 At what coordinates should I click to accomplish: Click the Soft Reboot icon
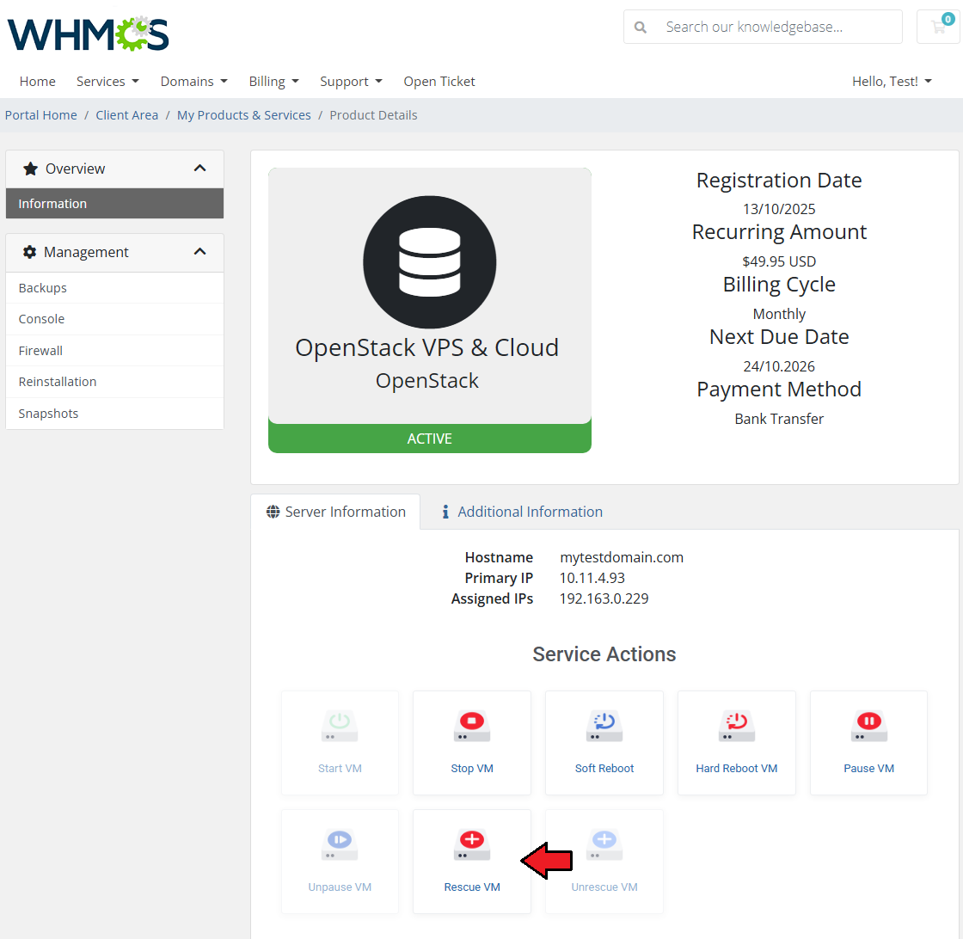tap(604, 727)
